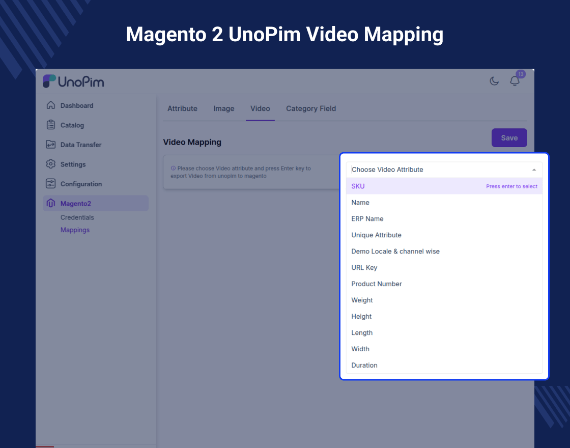Collapse the video attribute dropdown arrow
Screen dimensions: 570x448
coord(534,170)
